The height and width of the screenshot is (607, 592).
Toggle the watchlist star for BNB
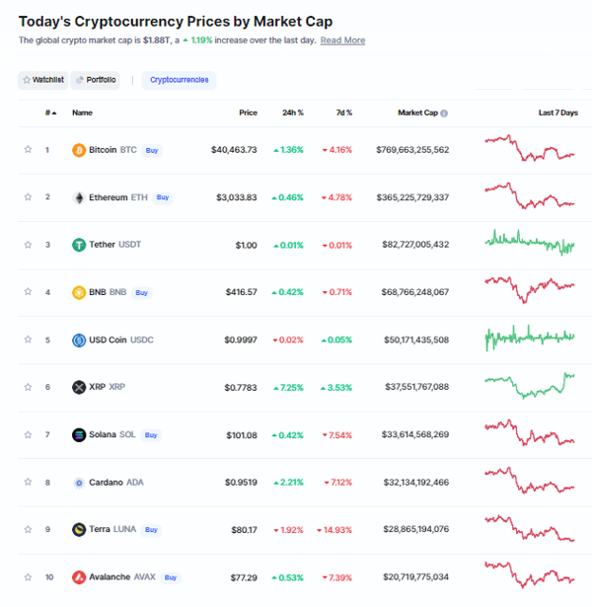[28, 291]
